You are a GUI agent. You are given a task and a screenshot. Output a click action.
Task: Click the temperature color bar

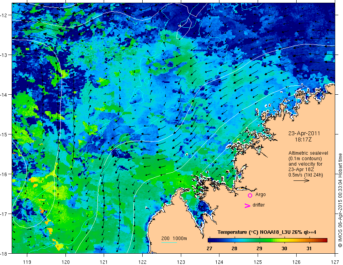click(267, 240)
